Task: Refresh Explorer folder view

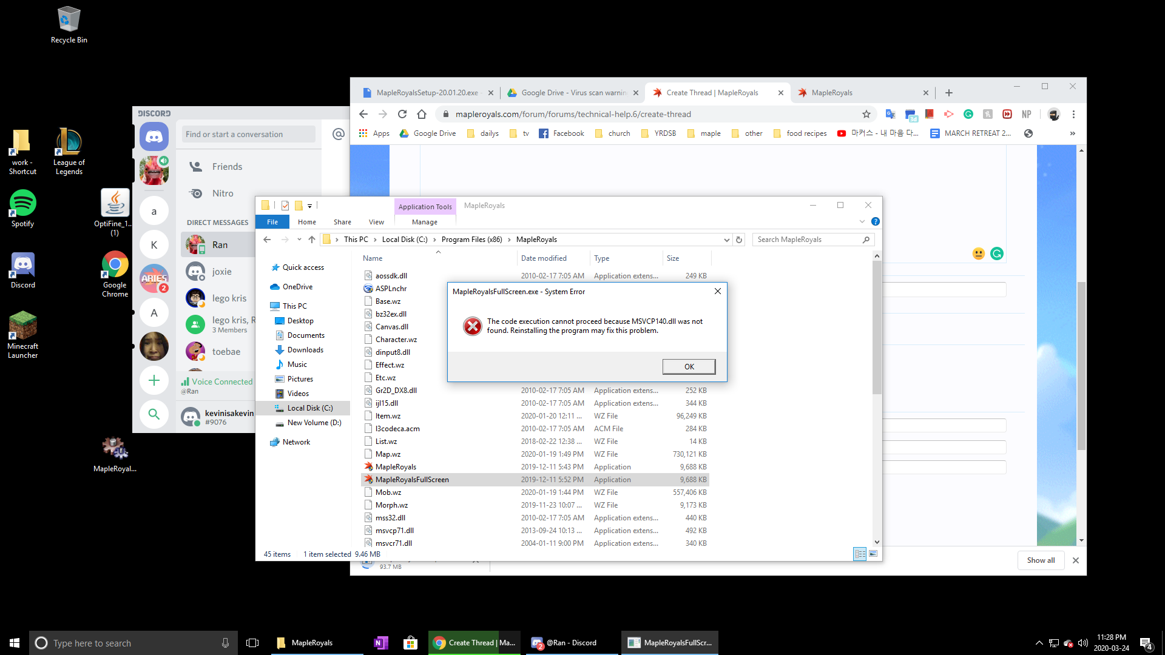Action: (739, 240)
